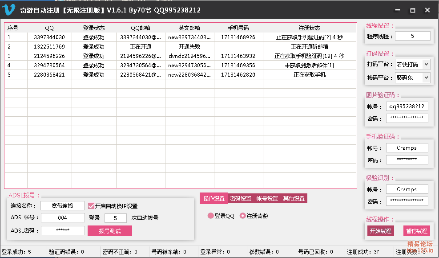Click the QQ邮箱 column header

[x=141, y=28]
